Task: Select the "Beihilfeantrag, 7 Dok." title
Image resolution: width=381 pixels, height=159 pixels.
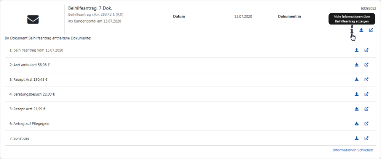Action: [90, 8]
